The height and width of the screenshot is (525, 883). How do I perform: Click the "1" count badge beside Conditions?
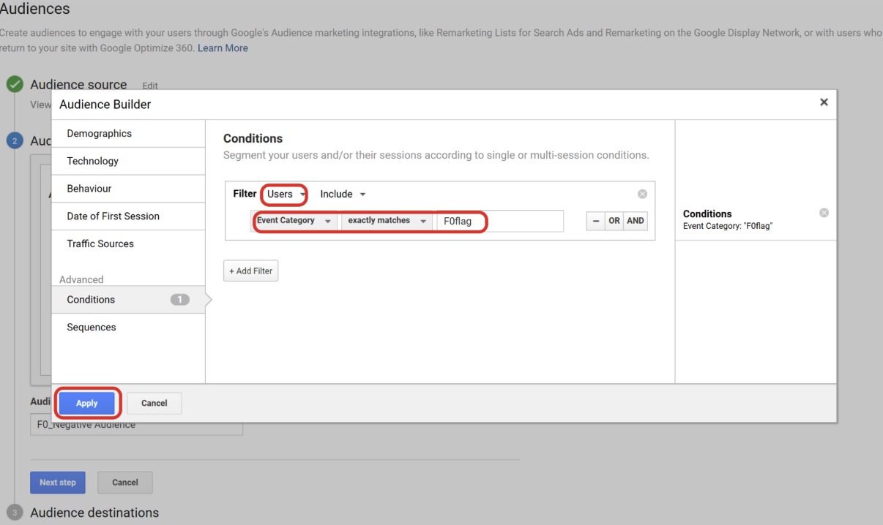pos(180,299)
